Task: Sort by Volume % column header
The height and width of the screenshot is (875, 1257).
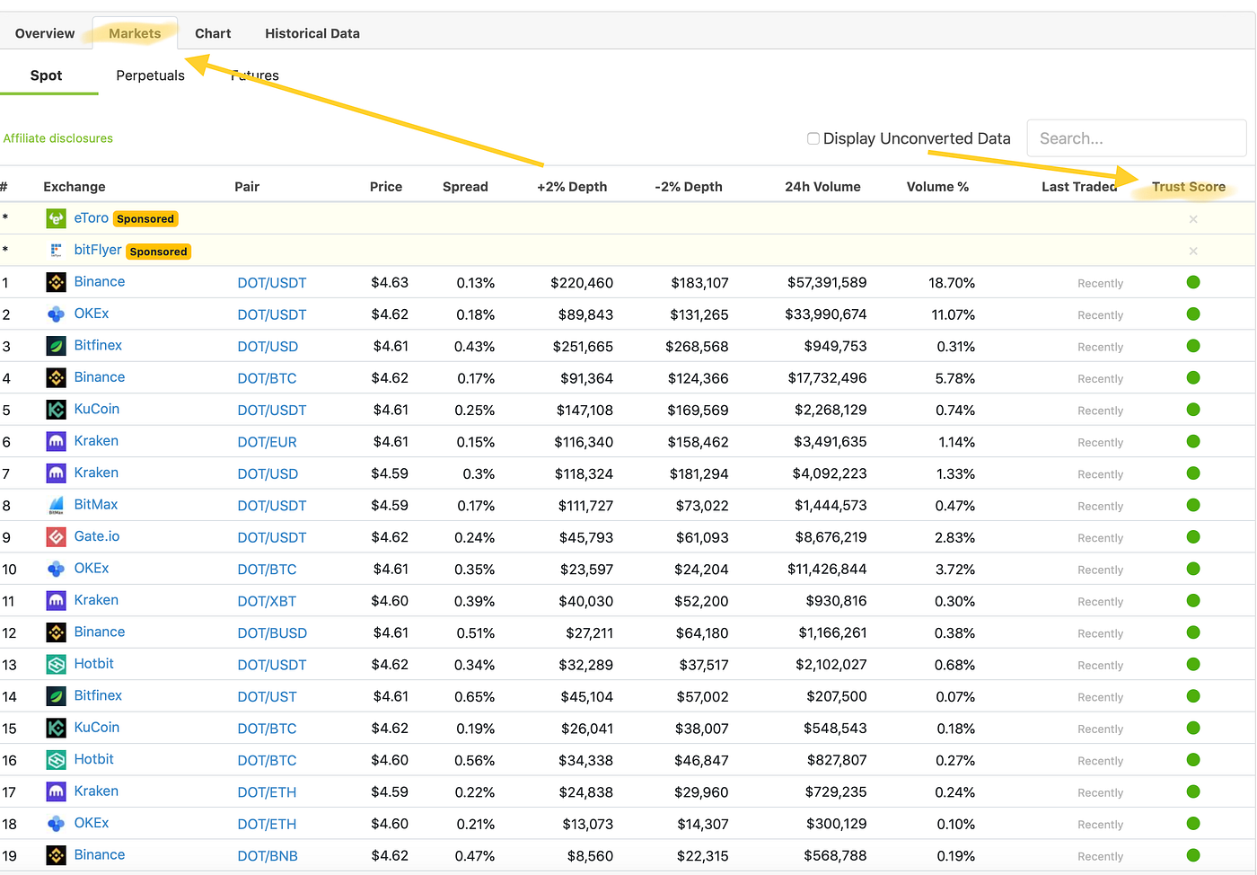Action: 937,187
